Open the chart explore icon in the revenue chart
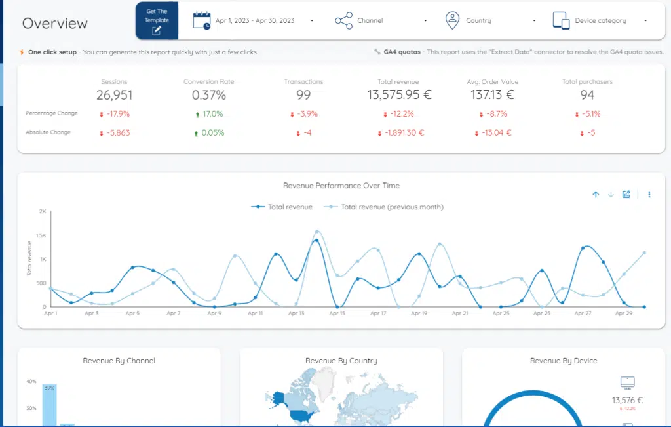This screenshot has width=671, height=427. click(x=626, y=194)
